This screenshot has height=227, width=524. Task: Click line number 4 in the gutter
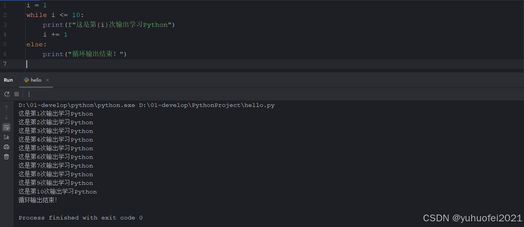(x=5, y=35)
